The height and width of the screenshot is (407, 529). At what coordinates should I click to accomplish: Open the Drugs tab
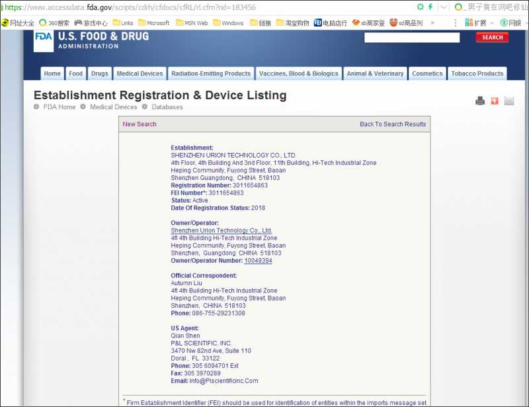click(x=100, y=73)
